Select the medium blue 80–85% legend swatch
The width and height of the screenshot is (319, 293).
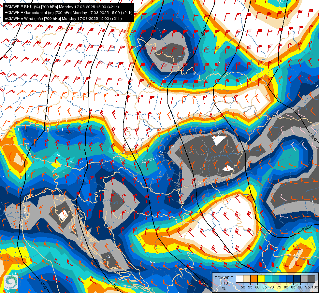click(x=290, y=279)
